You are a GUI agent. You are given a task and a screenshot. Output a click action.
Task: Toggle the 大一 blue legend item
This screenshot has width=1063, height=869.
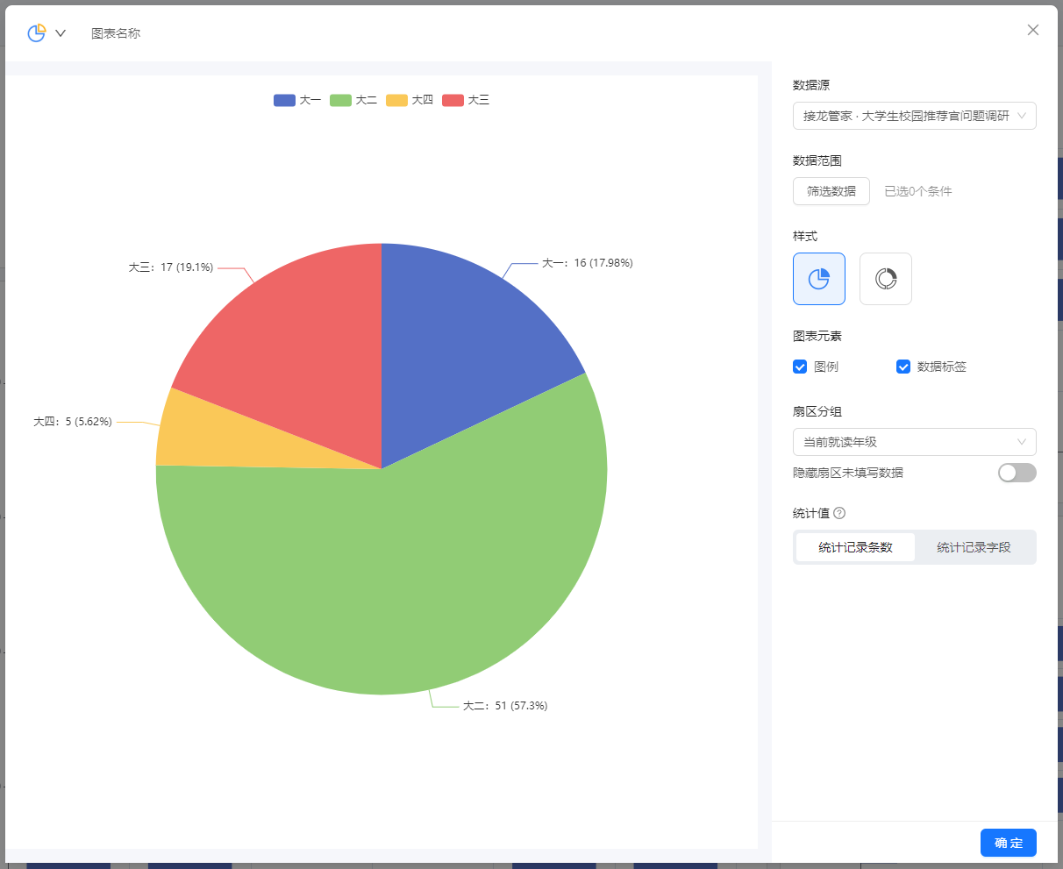click(297, 100)
